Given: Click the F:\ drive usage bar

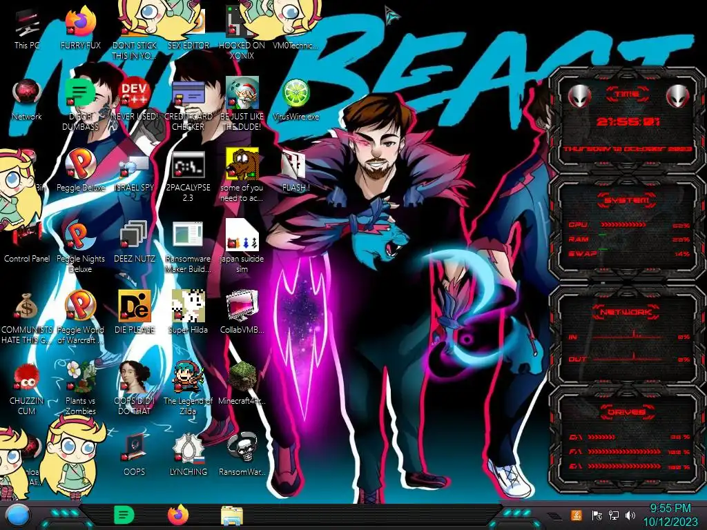Looking at the screenshot, I should pyautogui.click(x=624, y=451).
